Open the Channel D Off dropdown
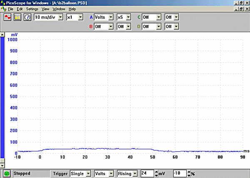The image size is (250, 178). click(x=159, y=26)
